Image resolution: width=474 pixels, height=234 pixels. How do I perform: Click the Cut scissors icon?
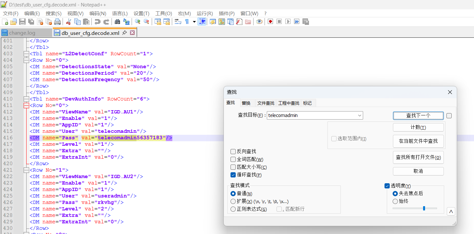[68, 22]
